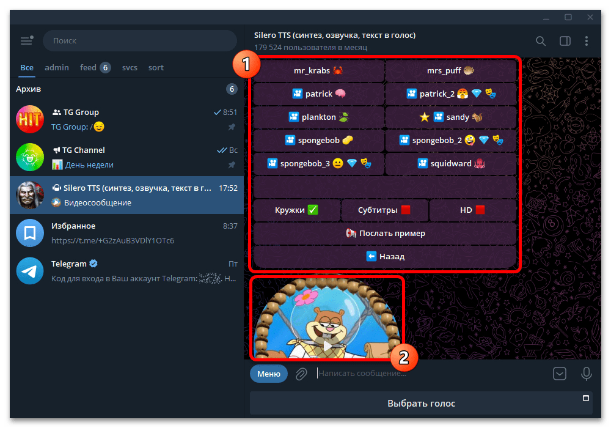Viewport: 611px width, 428px height.
Task: Click the pin icon on TG Group
Action: pos(232,127)
